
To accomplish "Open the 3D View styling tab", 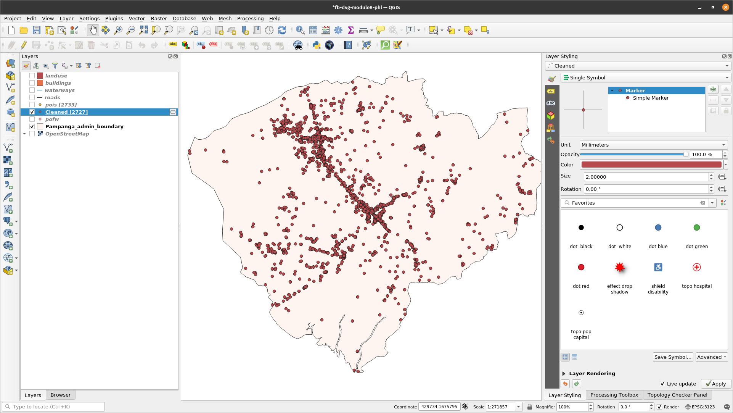I will (x=551, y=115).
